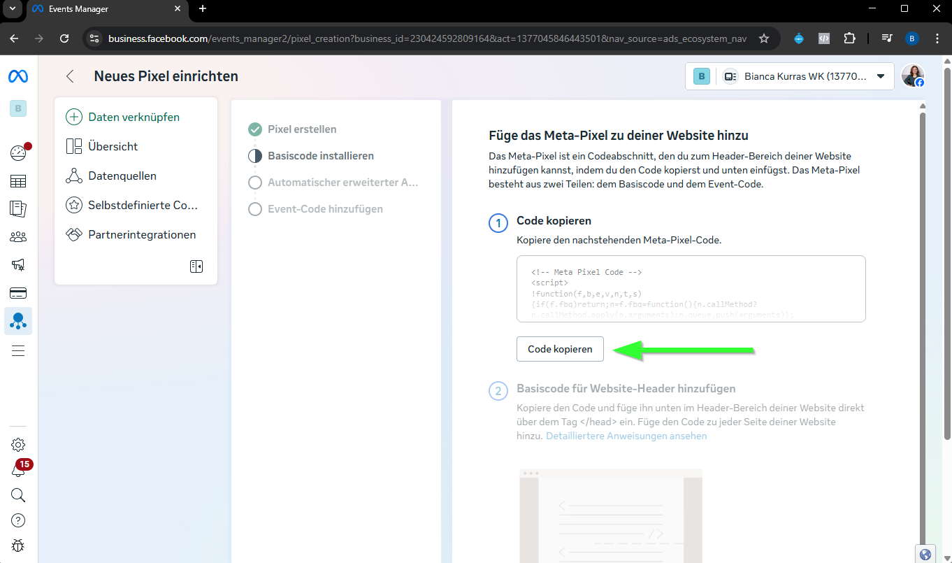Screen dimensions: 952x563
Task: Reload the page
Action: [64, 38]
